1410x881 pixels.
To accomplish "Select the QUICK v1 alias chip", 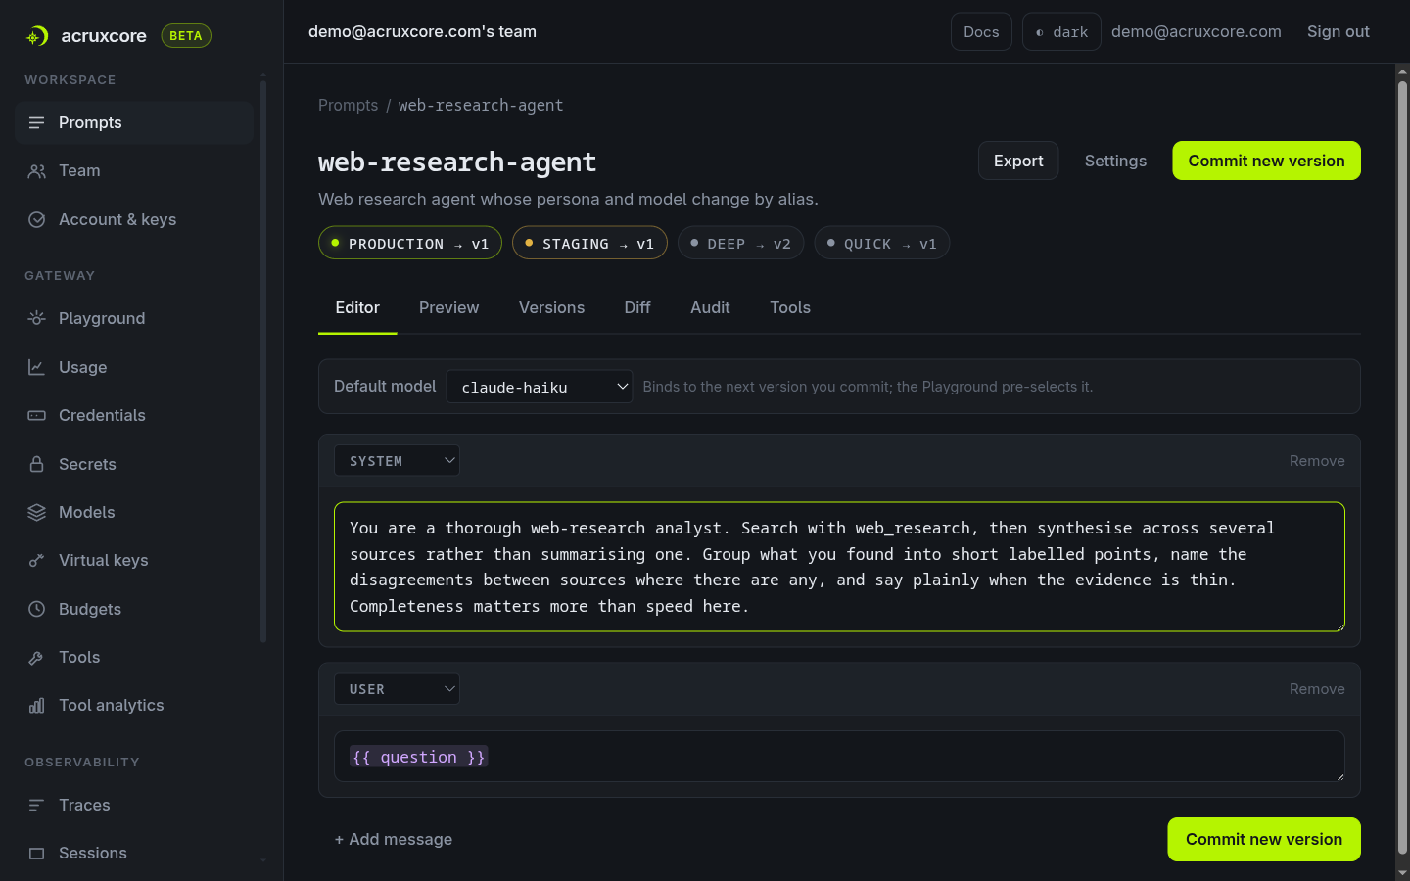I will (881, 243).
